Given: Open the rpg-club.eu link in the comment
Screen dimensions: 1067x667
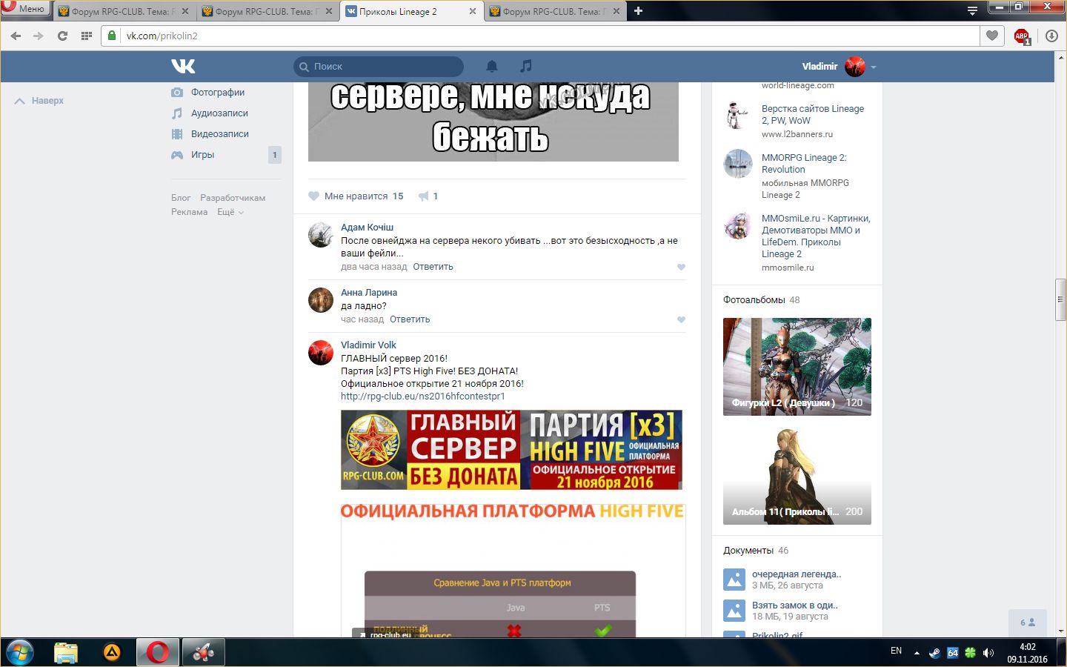Looking at the screenshot, I should pyautogui.click(x=422, y=396).
